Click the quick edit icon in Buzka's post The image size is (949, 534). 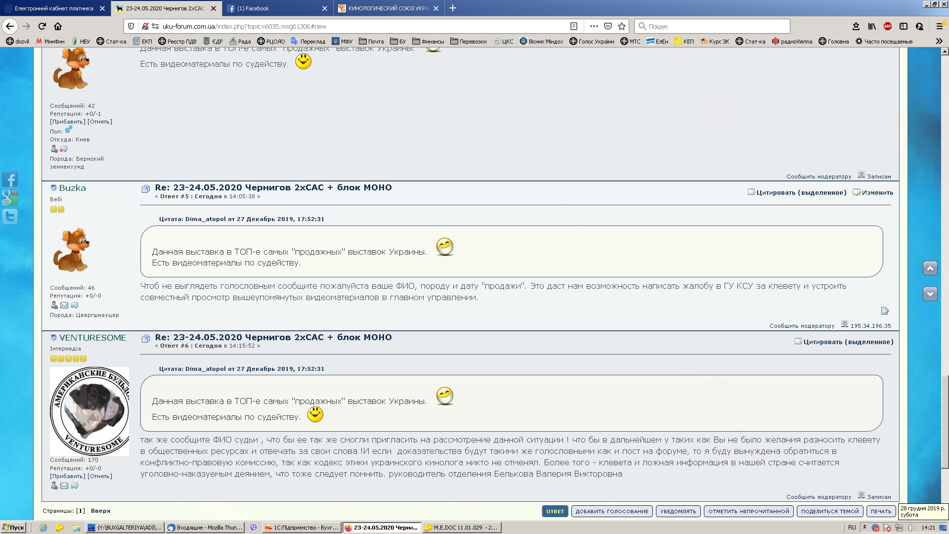pyautogui.click(x=885, y=311)
